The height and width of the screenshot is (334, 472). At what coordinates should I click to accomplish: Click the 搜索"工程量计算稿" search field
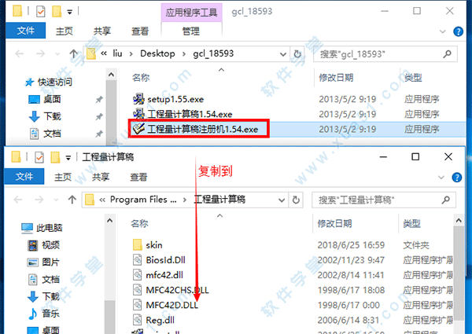[x=378, y=200]
